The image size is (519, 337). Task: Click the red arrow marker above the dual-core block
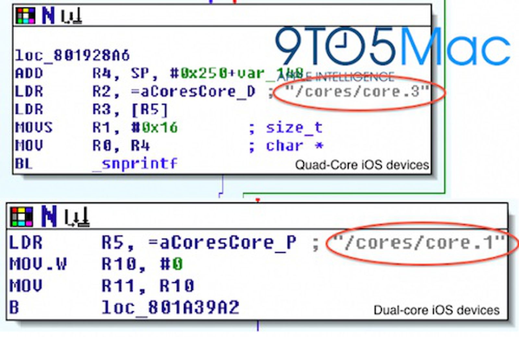(x=258, y=200)
